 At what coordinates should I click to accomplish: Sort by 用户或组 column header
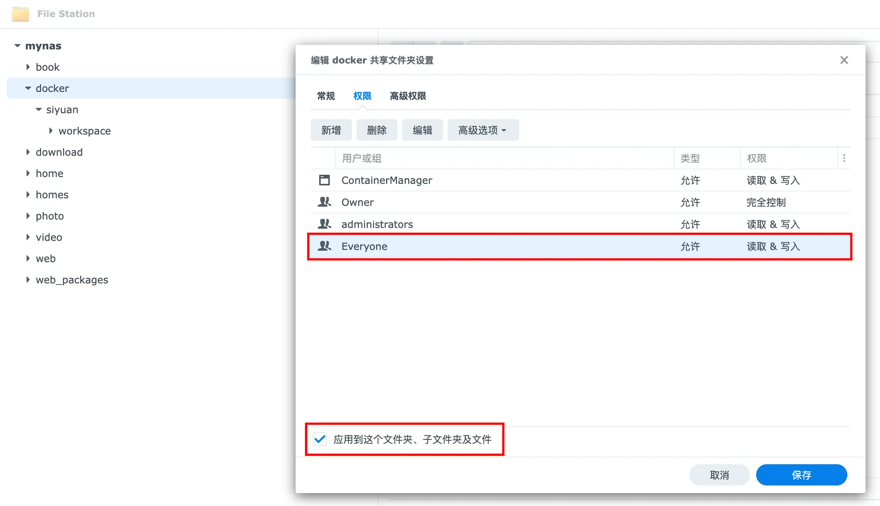[x=361, y=158]
